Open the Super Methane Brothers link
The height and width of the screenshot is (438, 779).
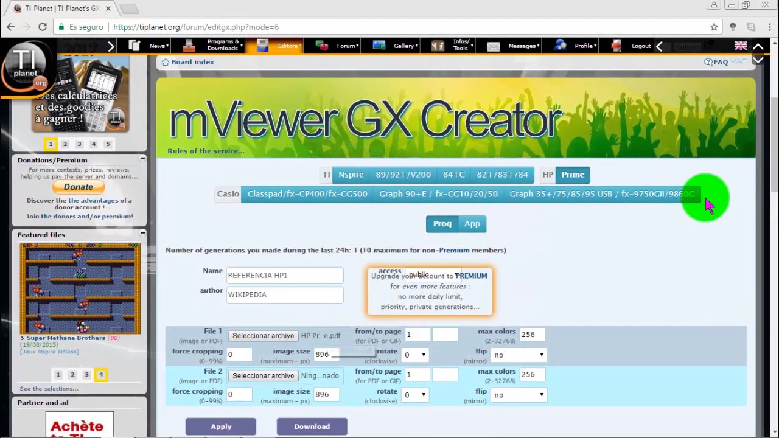[66, 338]
